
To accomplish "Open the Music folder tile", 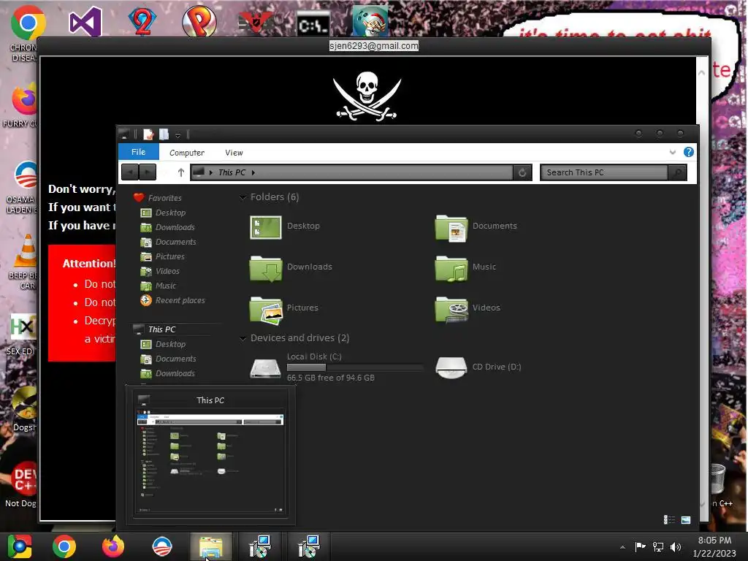I will [x=465, y=267].
